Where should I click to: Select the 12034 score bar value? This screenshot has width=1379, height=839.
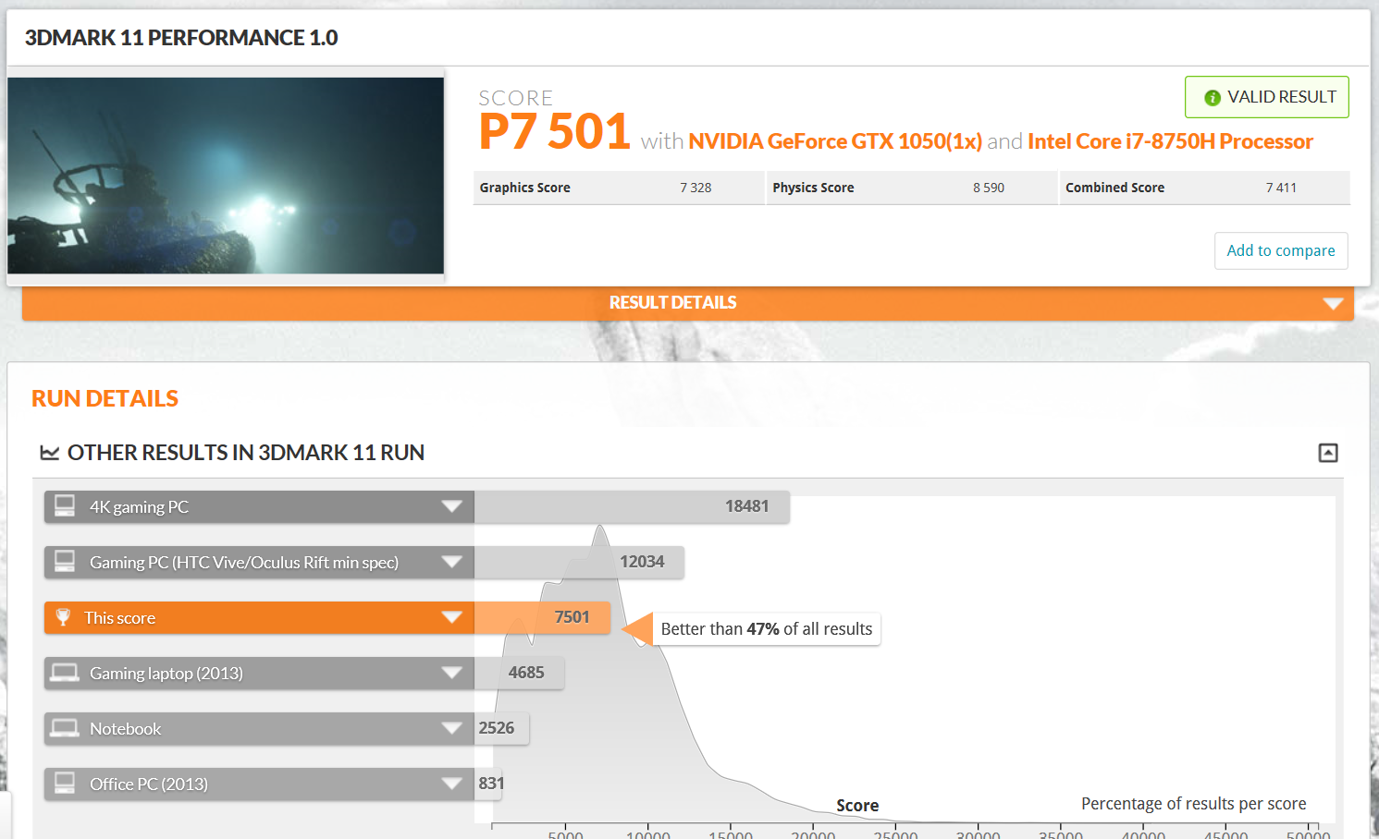coord(642,562)
